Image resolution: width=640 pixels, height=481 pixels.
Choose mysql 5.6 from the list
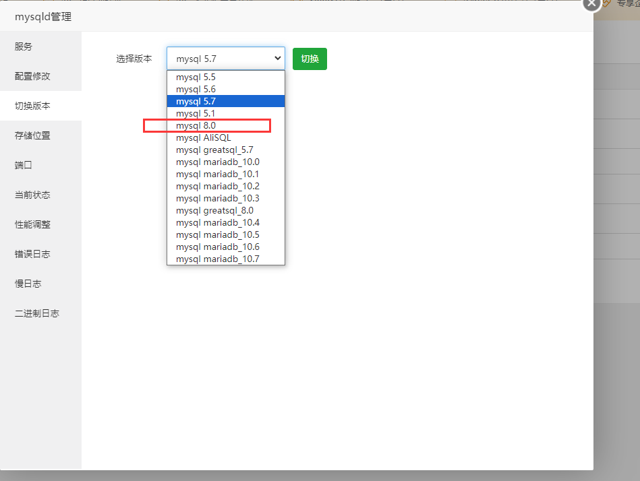click(226, 90)
